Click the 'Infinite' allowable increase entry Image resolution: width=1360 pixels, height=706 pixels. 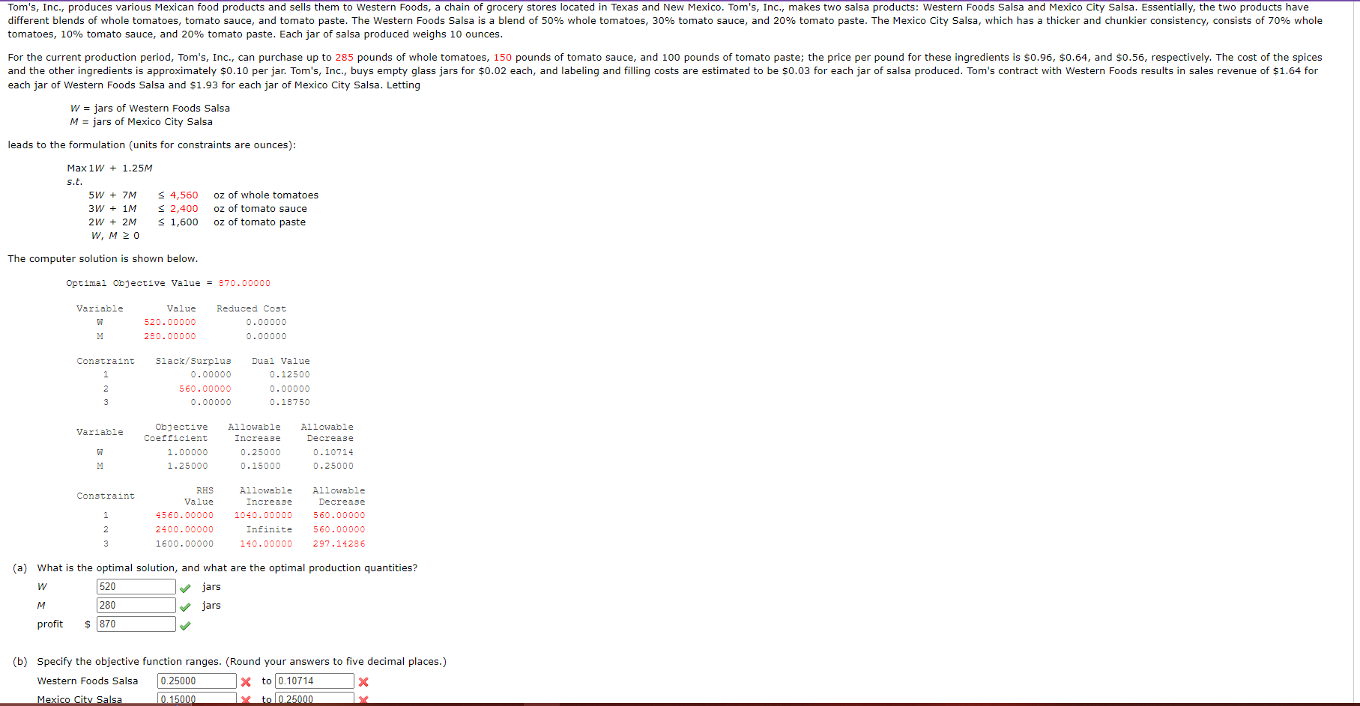click(x=269, y=530)
